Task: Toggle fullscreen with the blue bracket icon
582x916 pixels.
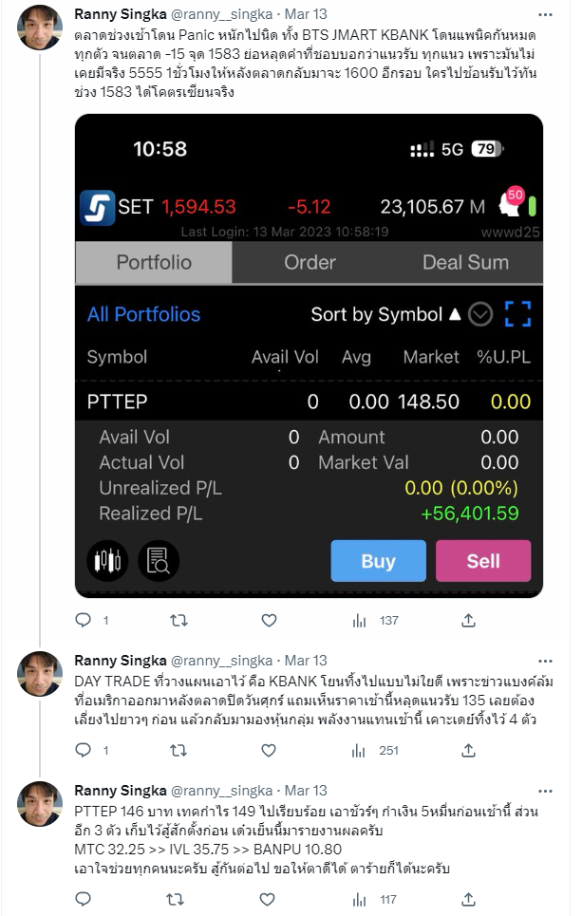Action: click(517, 314)
